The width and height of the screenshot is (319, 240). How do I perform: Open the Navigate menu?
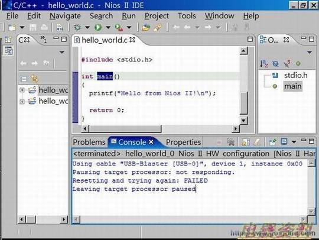(65, 16)
